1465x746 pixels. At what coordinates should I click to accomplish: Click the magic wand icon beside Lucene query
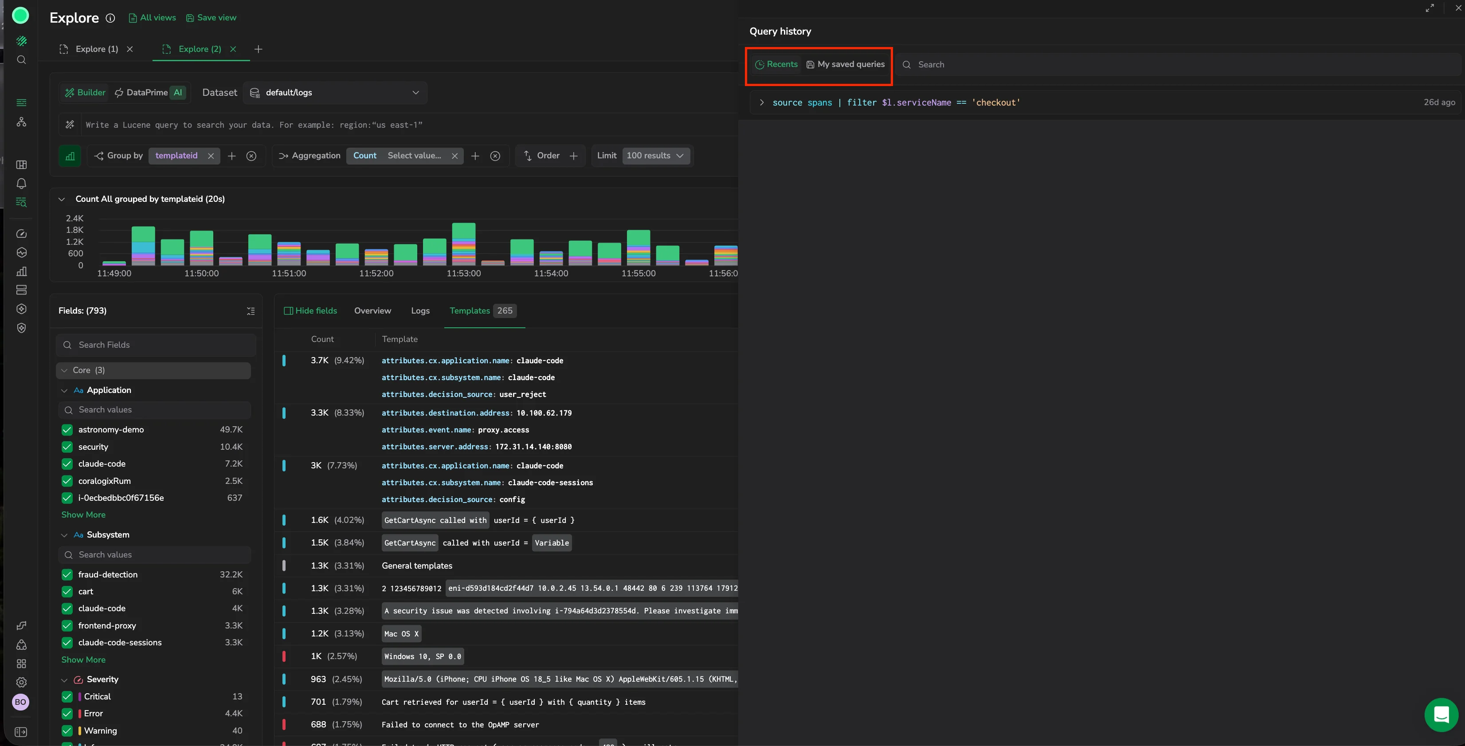[70, 125]
